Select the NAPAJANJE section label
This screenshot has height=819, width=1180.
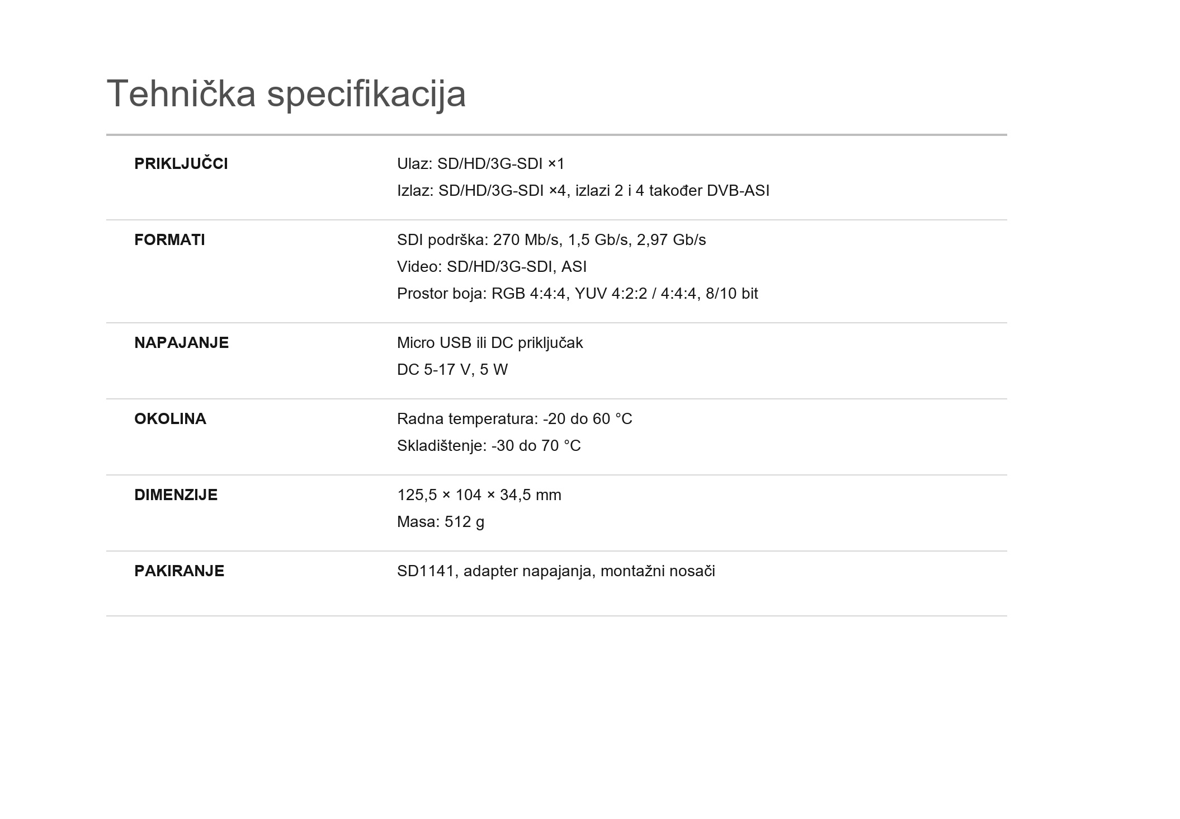tap(181, 343)
